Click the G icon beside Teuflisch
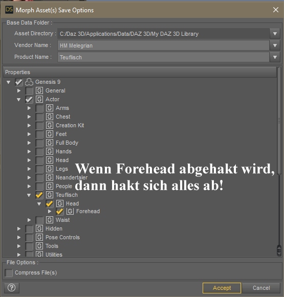The height and width of the screenshot is (297, 284). [x=50, y=195]
